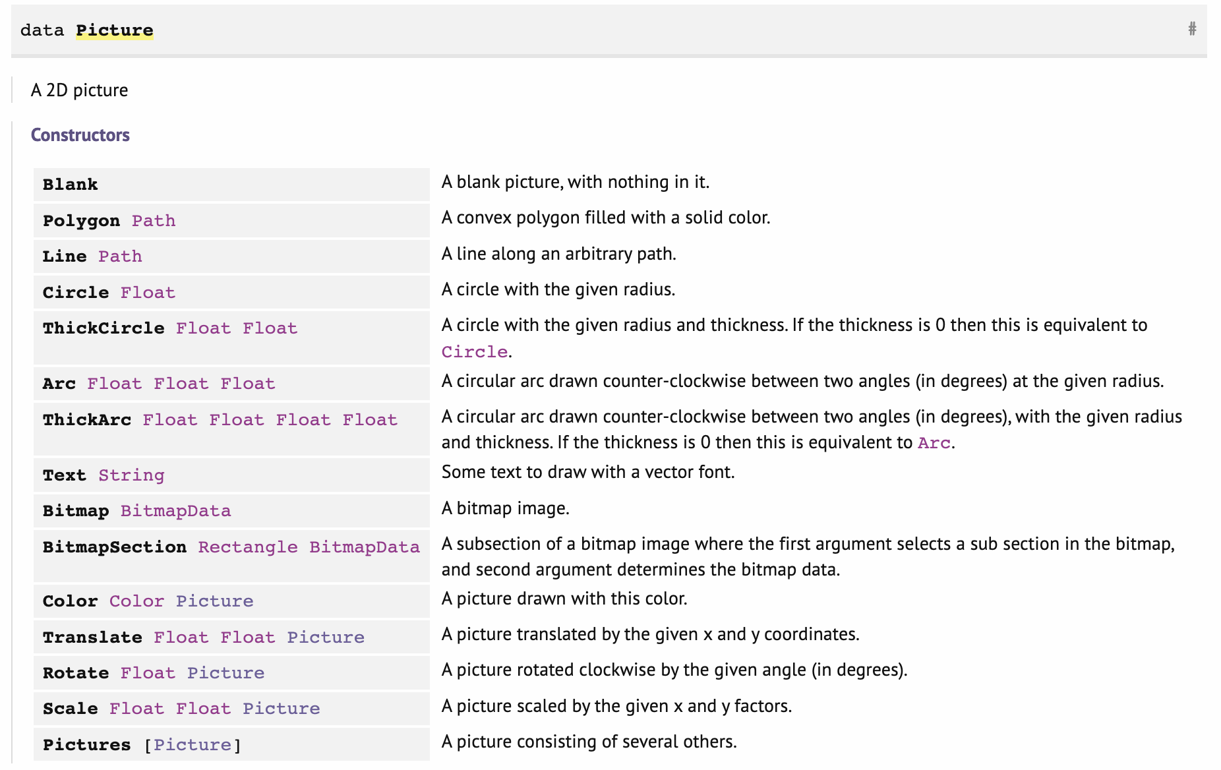Open Picture link in Rotate row
Image resolution: width=1221 pixels, height=770 pixels.
[x=225, y=673]
